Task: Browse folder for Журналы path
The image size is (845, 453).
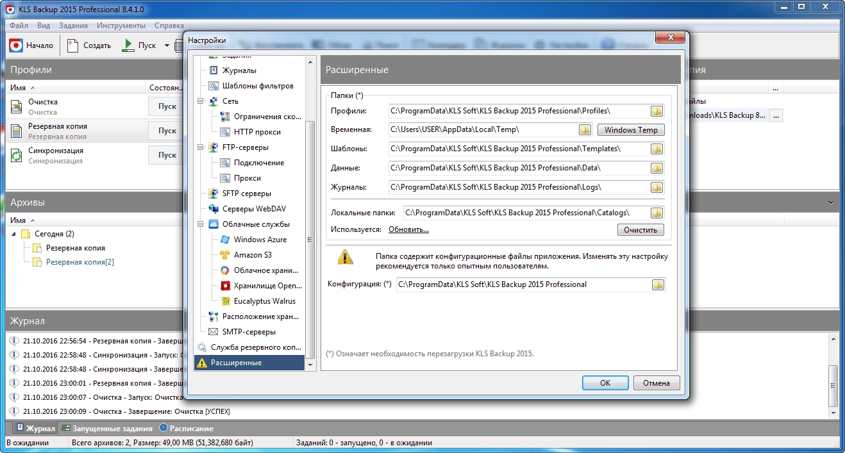Action: click(x=657, y=188)
